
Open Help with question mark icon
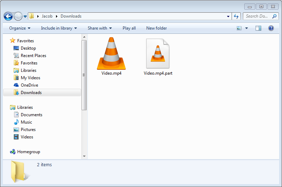[271, 28]
